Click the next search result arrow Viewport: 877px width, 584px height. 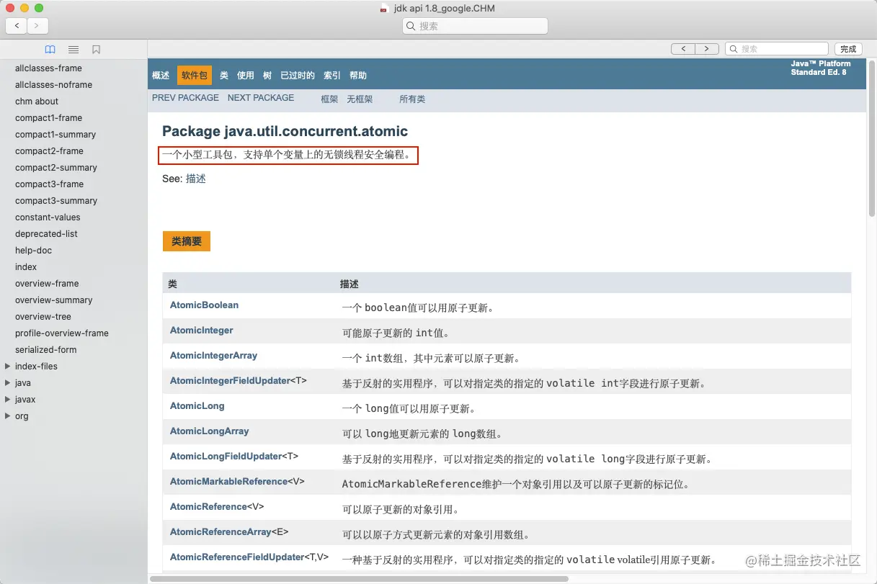tap(706, 48)
